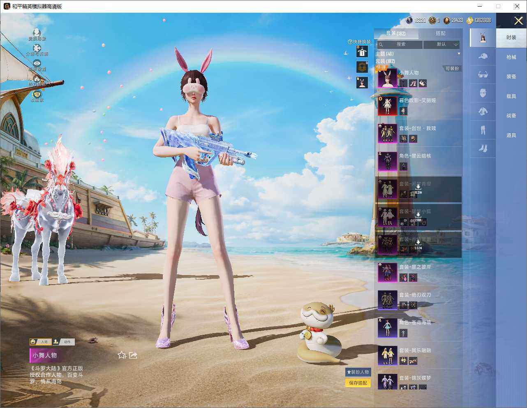Viewport: 527px width, 408px height.
Task: Select the cap headwear category icon
Action: [483, 56]
